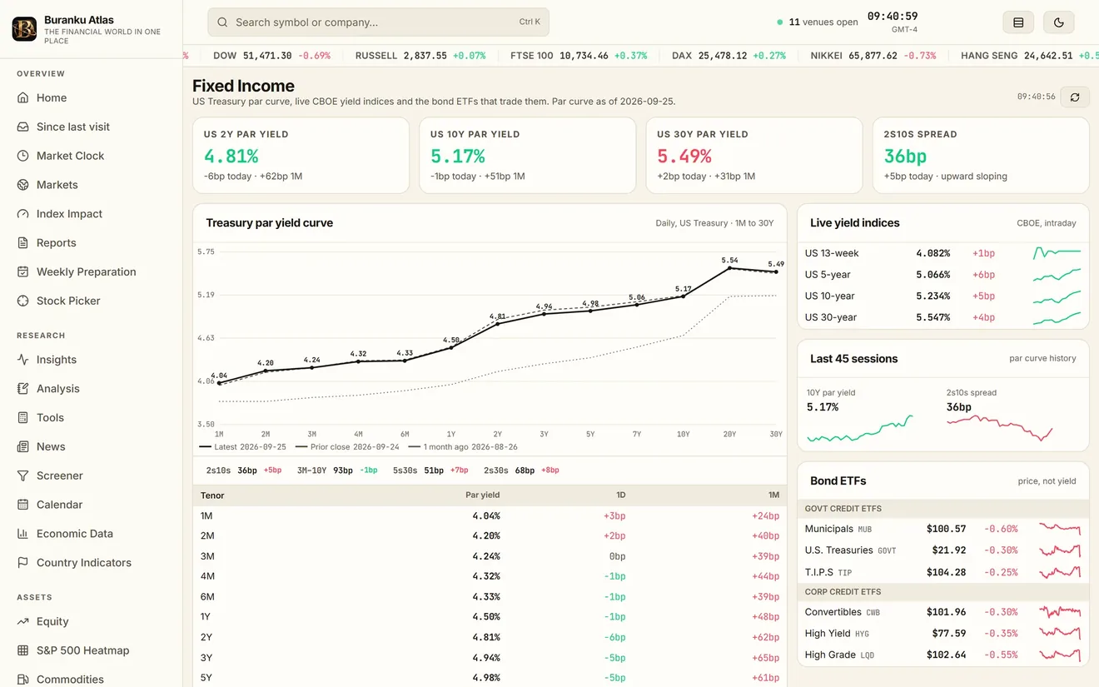Select the High Yield HYG ETF row
Viewport: 1099px width, 687px height.
point(943,634)
